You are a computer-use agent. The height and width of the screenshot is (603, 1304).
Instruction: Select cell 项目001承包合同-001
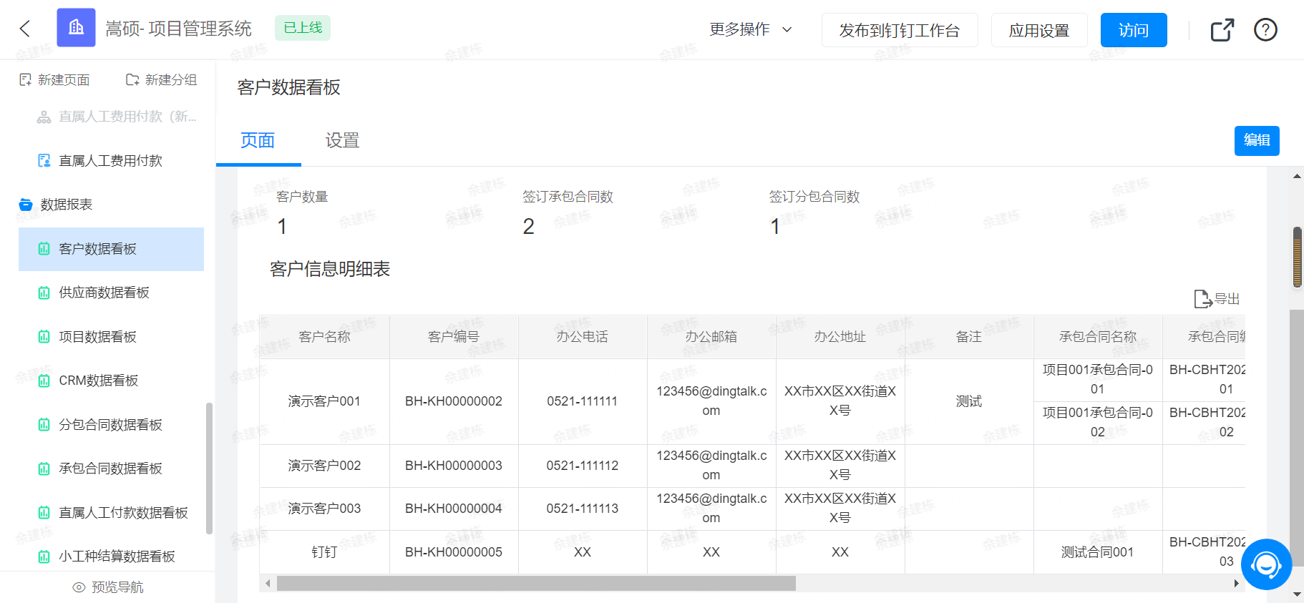1098,380
